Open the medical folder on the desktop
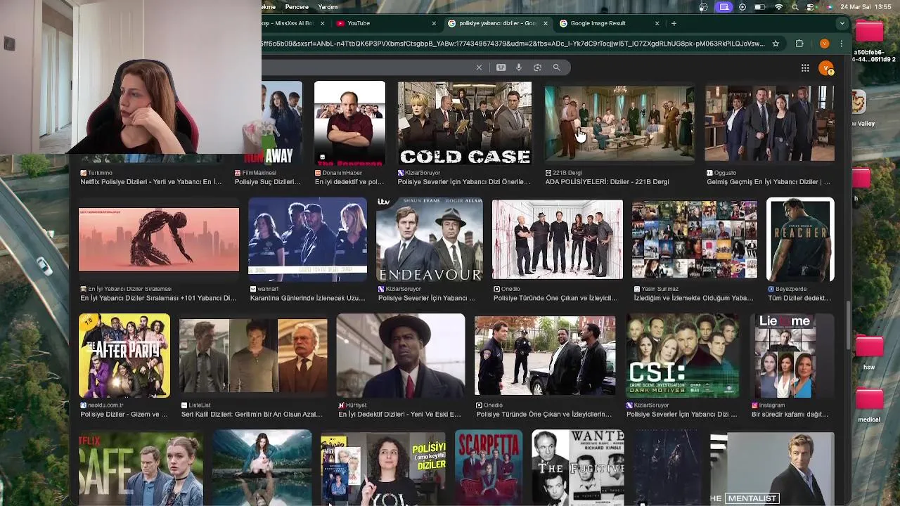The width and height of the screenshot is (900, 506). click(x=869, y=404)
